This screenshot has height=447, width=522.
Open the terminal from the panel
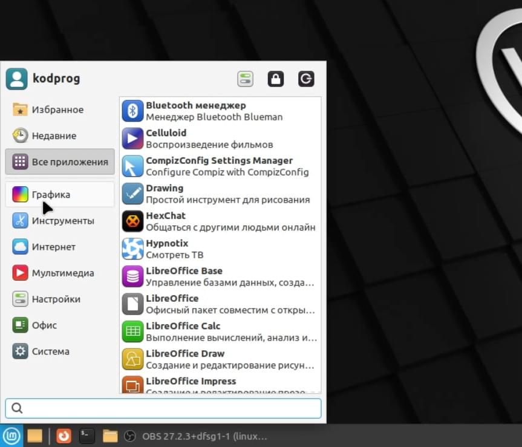pos(87,436)
